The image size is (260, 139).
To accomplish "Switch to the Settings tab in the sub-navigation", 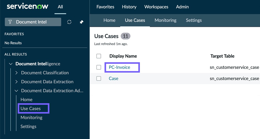I will (x=194, y=20).
